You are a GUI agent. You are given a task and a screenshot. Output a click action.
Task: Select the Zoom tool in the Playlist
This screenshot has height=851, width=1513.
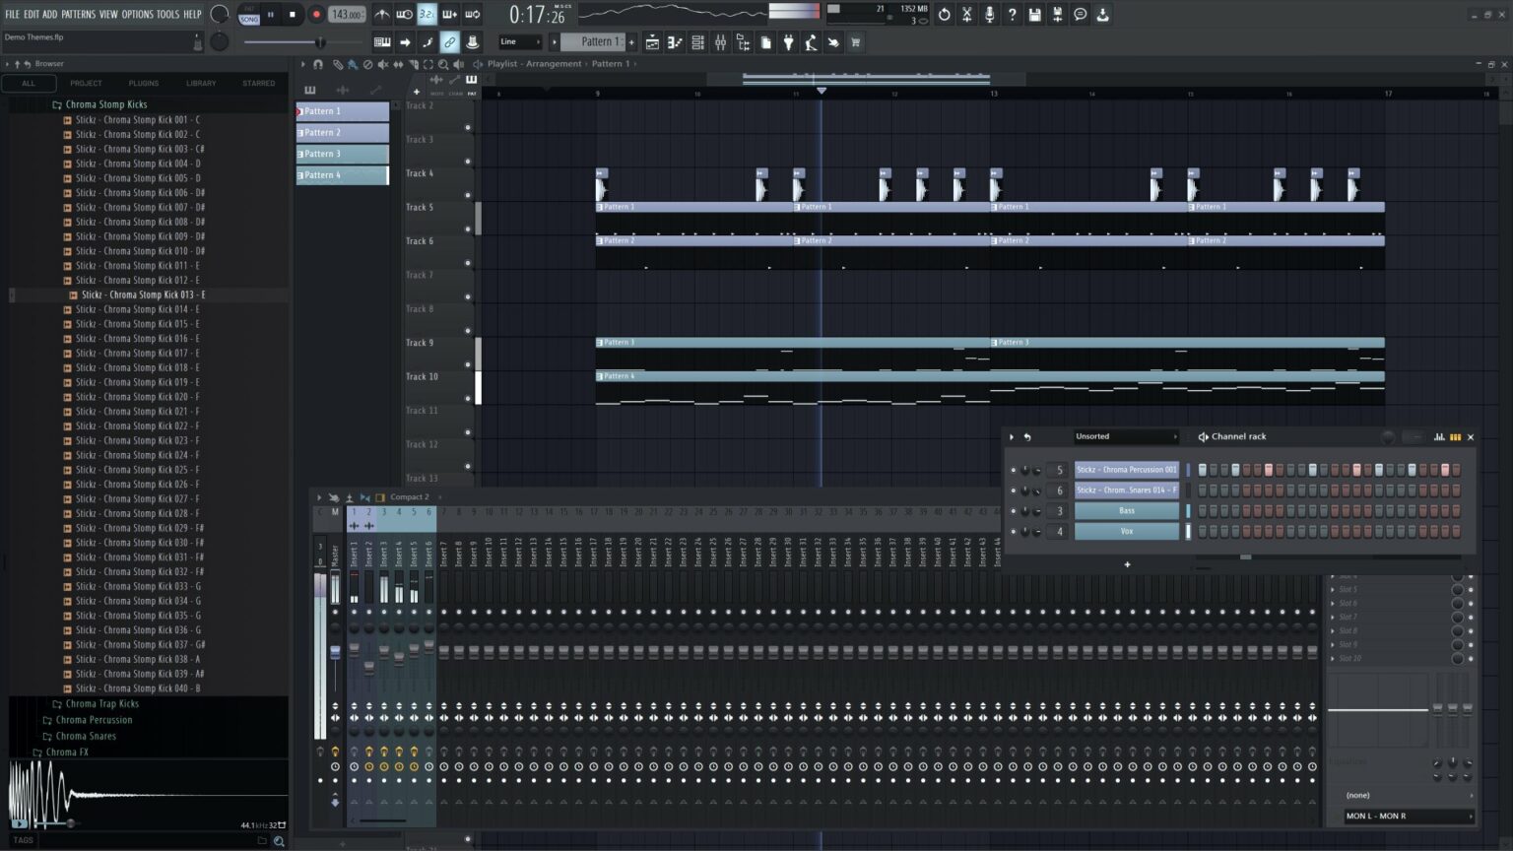(444, 65)
